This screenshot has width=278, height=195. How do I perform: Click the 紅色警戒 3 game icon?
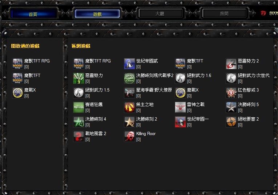coord(231,93)
